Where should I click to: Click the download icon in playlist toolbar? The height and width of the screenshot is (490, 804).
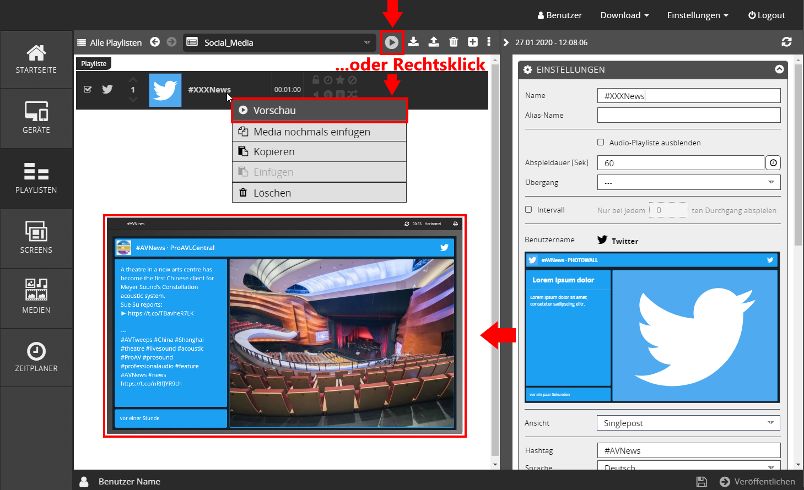pos(414,42)
